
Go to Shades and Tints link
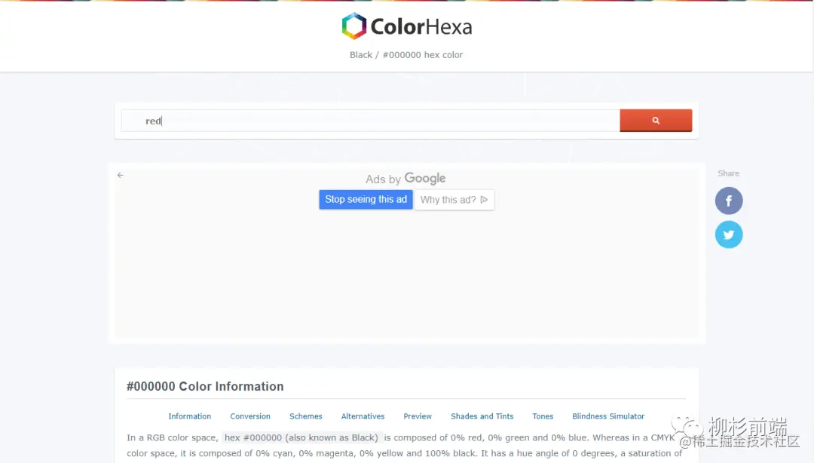(x=482, y=416)
